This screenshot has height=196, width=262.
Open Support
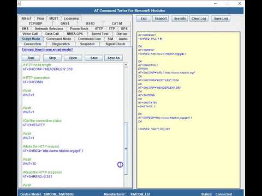pyautogui.click(x=160, y=19)
